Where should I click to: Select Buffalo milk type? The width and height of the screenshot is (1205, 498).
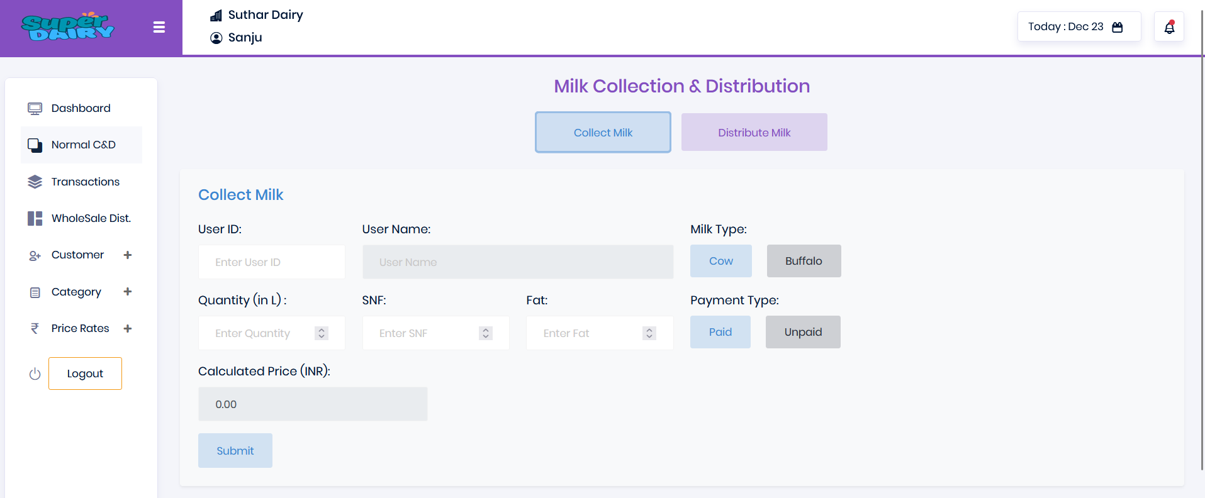804,261
